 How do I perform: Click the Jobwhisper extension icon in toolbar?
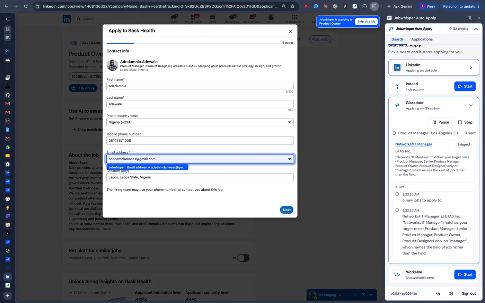[x=355, y=6]
